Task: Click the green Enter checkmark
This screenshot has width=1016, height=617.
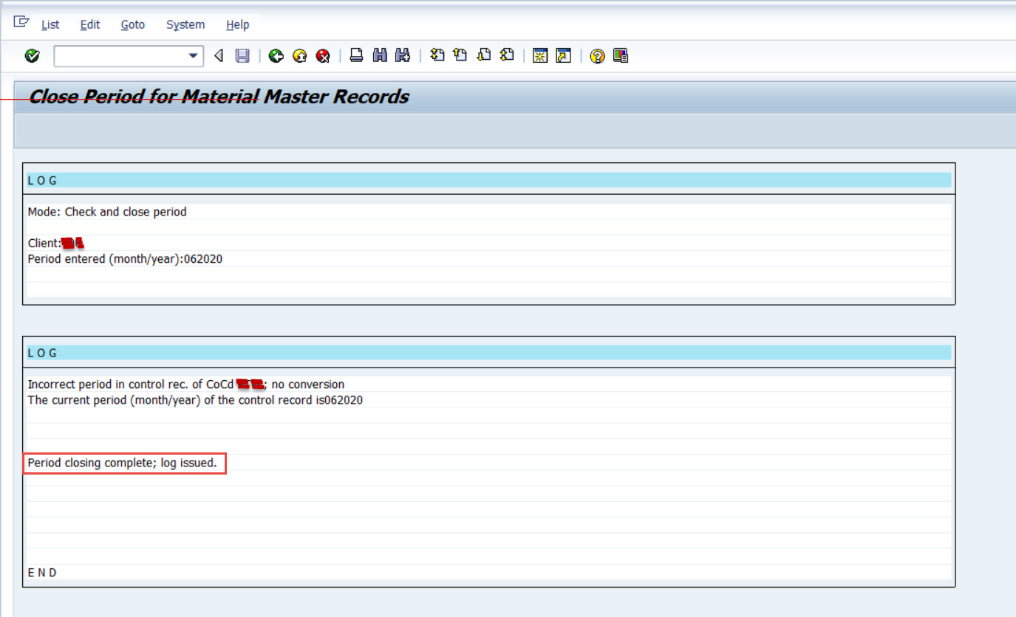Action: point(31,55)
